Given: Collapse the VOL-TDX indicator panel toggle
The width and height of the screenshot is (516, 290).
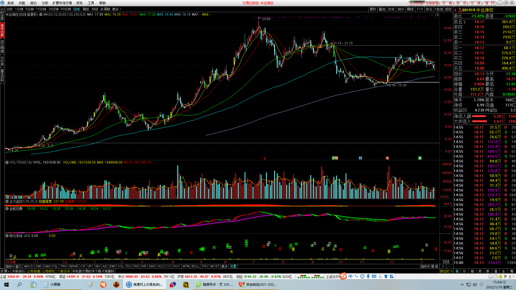Looking at the screenshot, I should (7, 162).
